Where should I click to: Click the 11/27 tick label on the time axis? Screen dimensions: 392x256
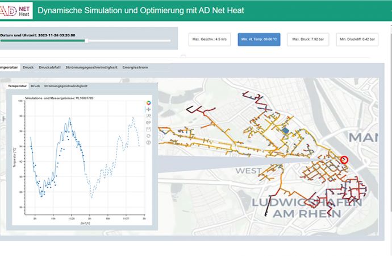click(x=126, y=218)
